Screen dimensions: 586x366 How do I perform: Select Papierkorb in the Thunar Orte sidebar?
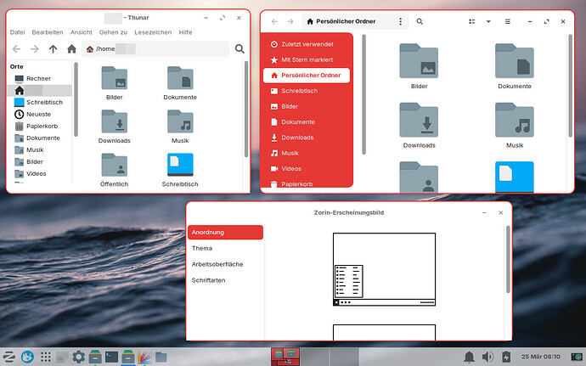point(41,126)
